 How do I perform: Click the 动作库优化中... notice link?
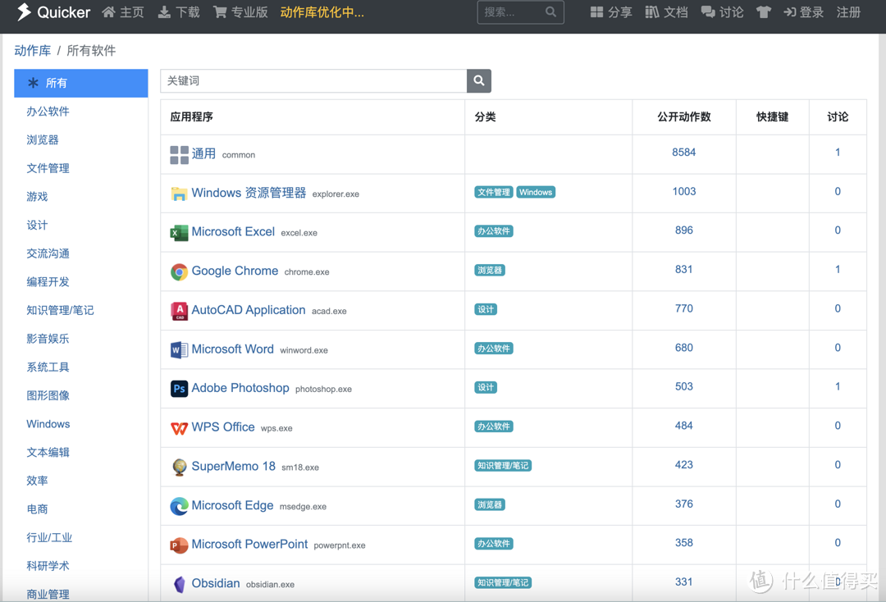322,11
